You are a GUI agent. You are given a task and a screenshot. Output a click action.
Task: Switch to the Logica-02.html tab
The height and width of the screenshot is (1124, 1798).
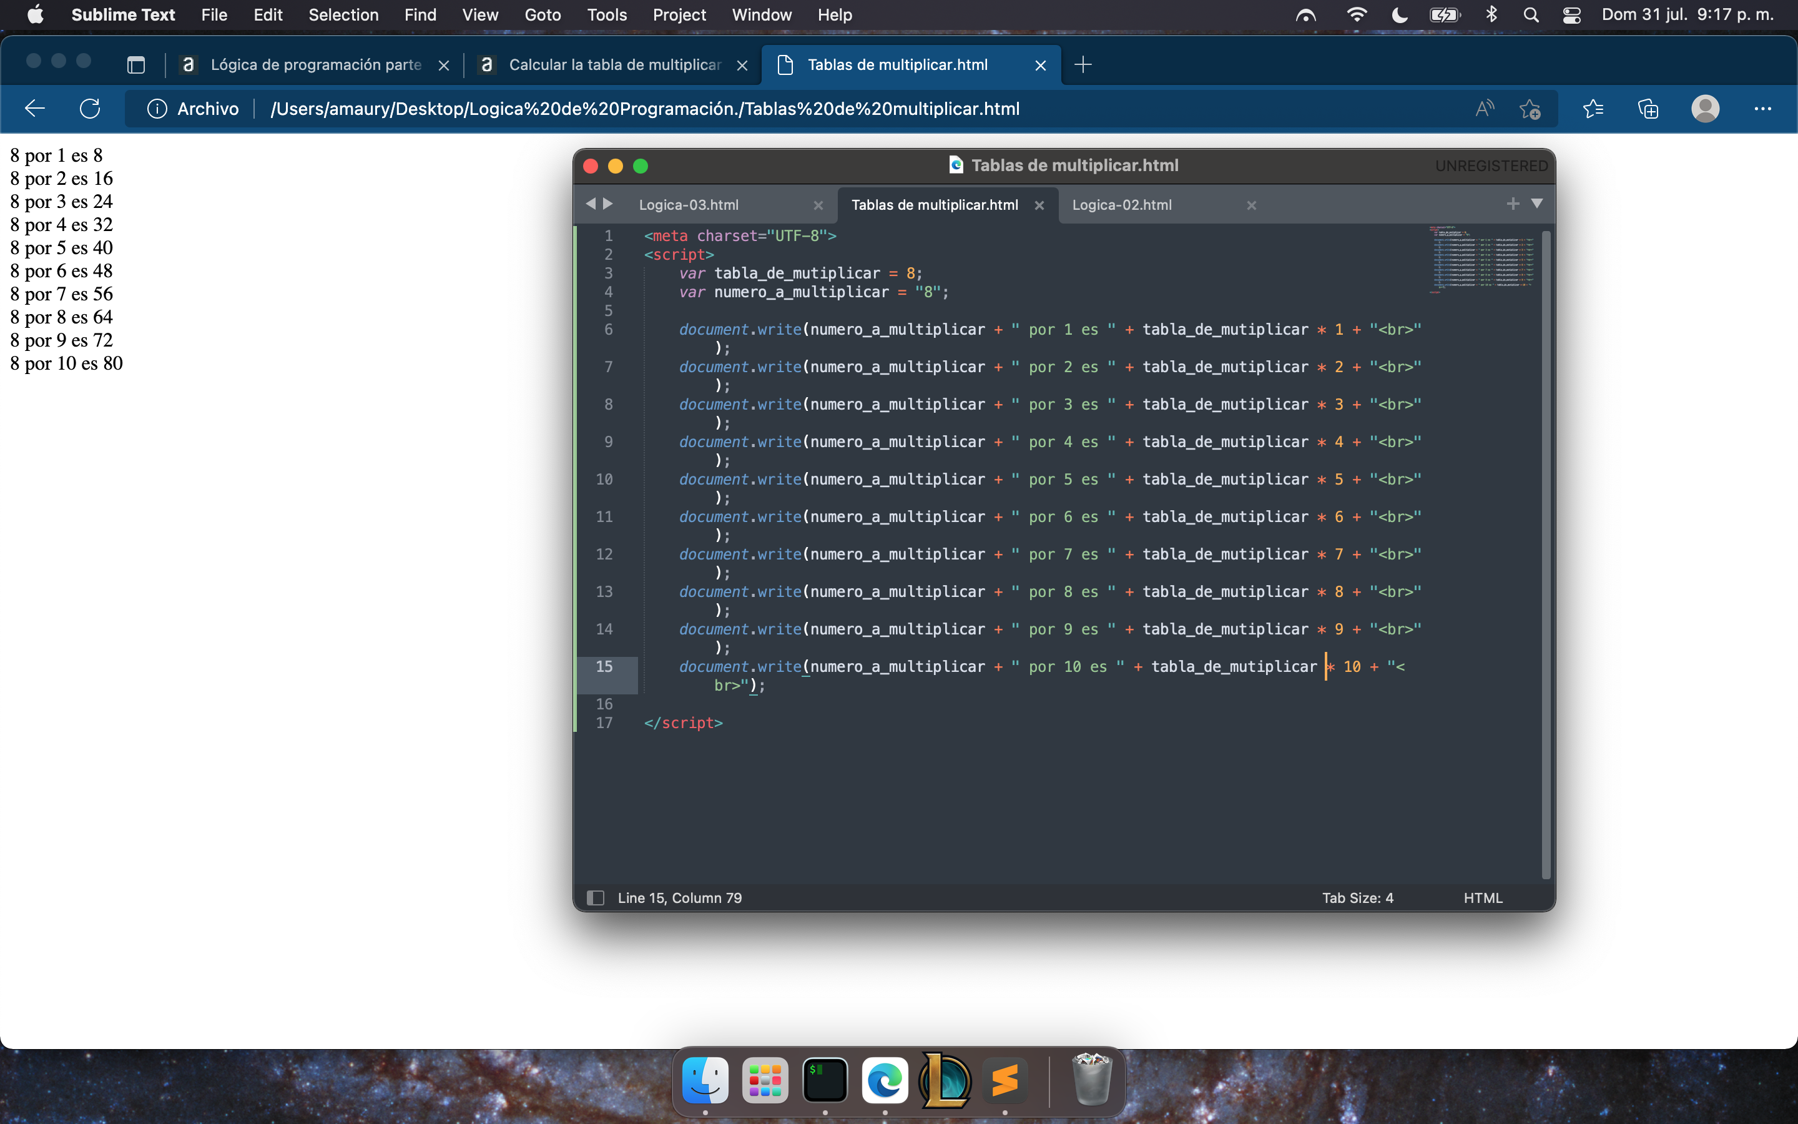[1121, 205]
